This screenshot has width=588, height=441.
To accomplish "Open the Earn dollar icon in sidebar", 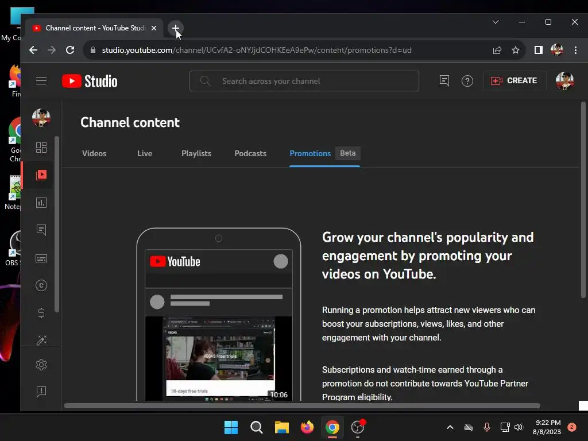I will (41, 313).
